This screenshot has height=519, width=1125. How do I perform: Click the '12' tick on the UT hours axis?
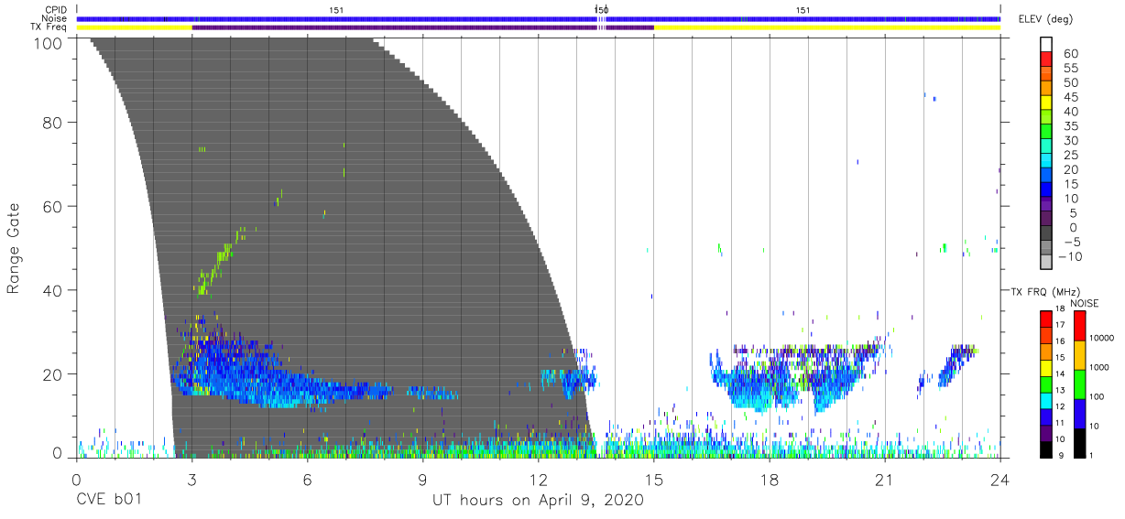(538, 481)
